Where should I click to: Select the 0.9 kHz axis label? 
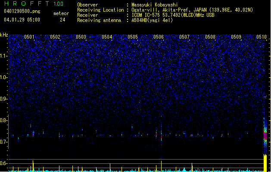[x=3, y=99]
